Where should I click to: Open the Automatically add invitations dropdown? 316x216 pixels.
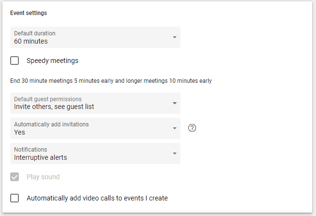[95, 128]
